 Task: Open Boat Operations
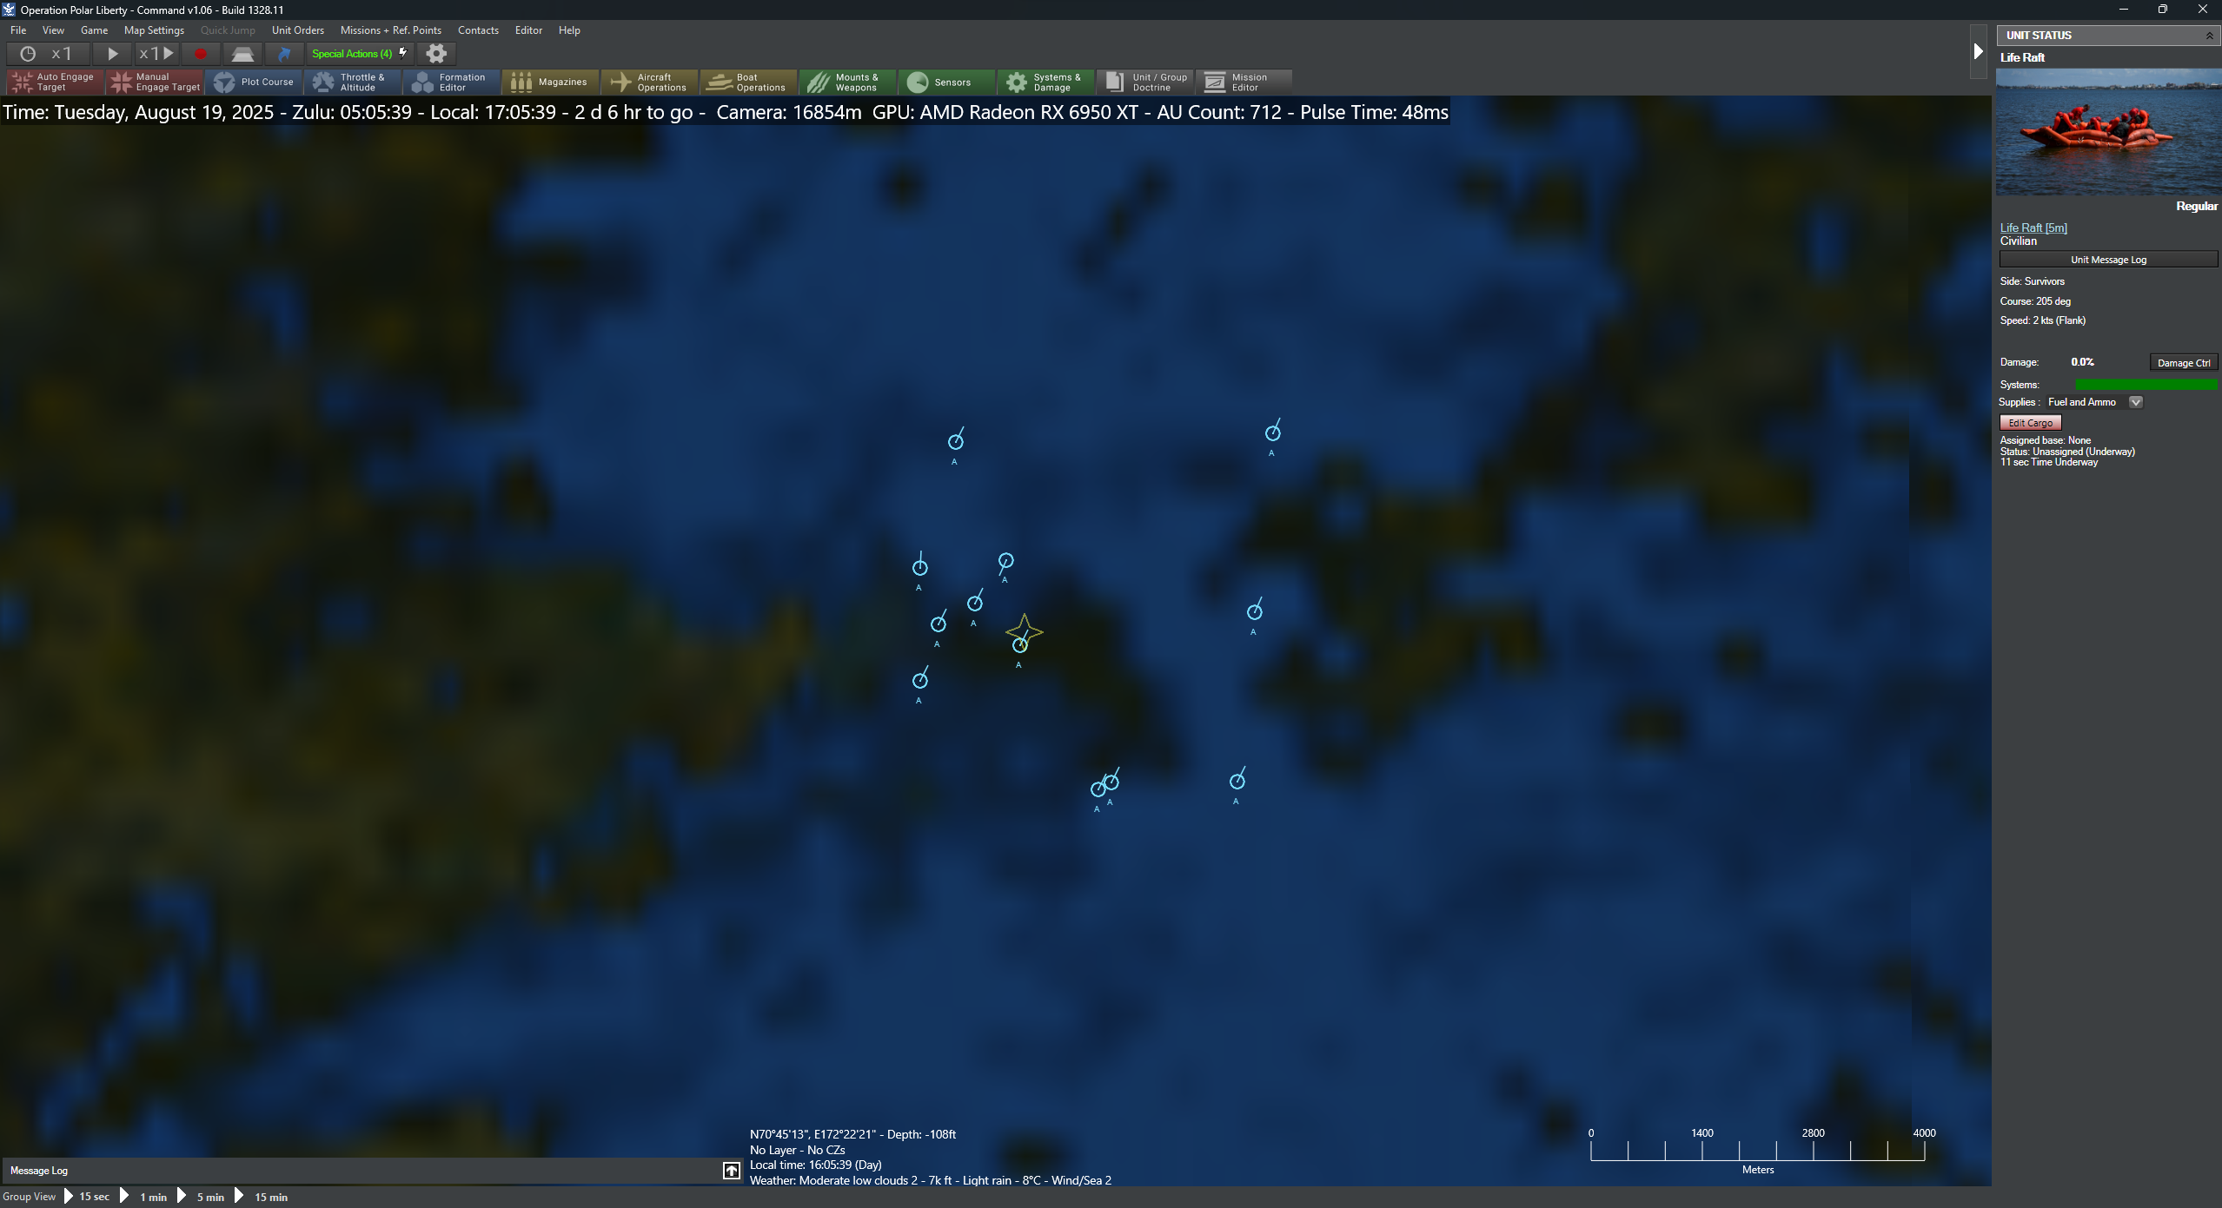(747, 82)
